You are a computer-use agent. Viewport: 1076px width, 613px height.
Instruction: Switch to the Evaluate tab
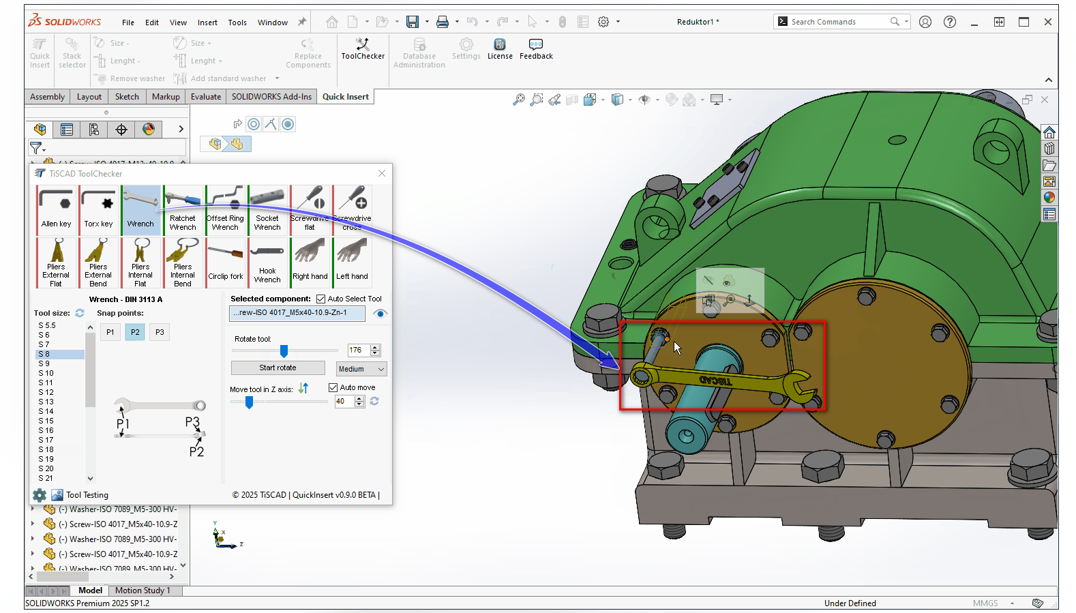tap(206, 97)
